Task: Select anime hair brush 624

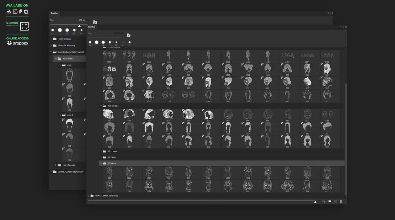Action: point(248,186)
